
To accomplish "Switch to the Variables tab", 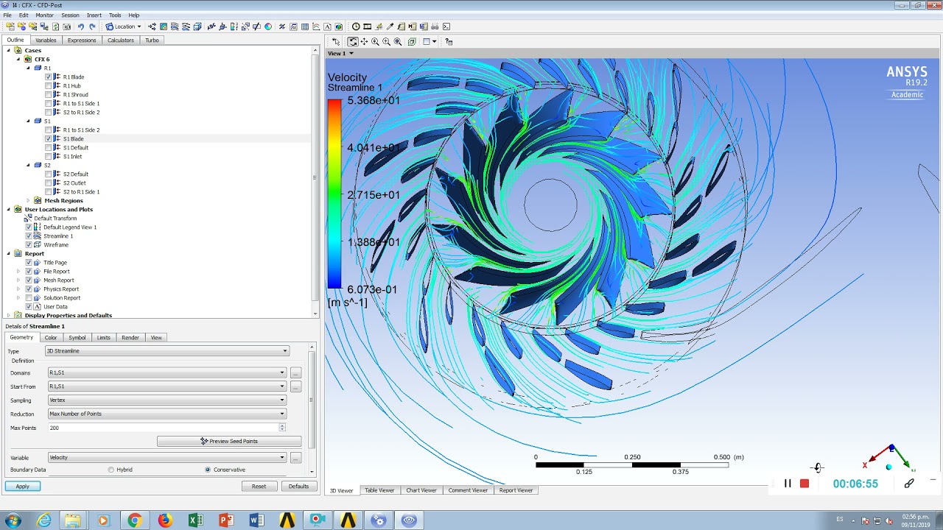I will [46, 40].
